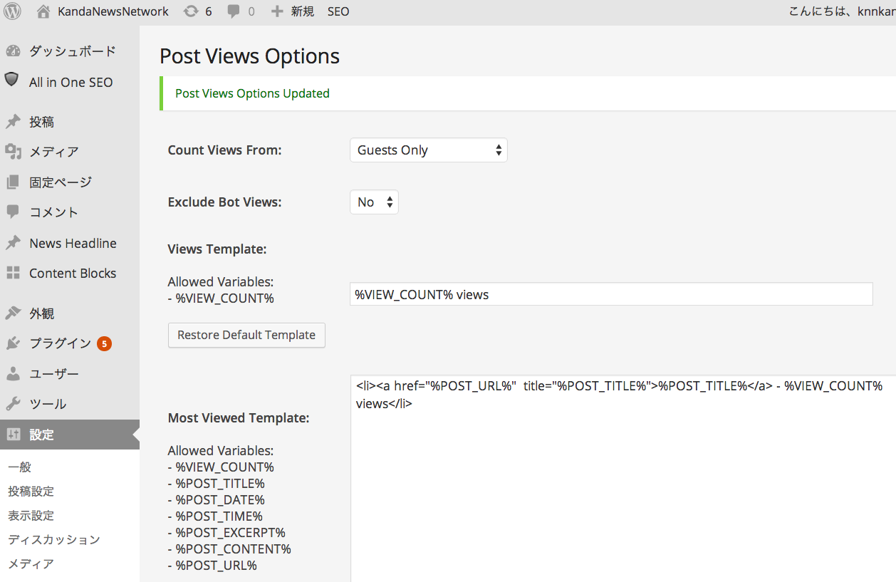The image size is (896, 582).
Task: Click the plus icon for 新規
Action: (278, 11)
